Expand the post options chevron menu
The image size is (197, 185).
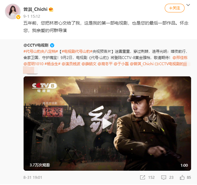coord(188,5)
